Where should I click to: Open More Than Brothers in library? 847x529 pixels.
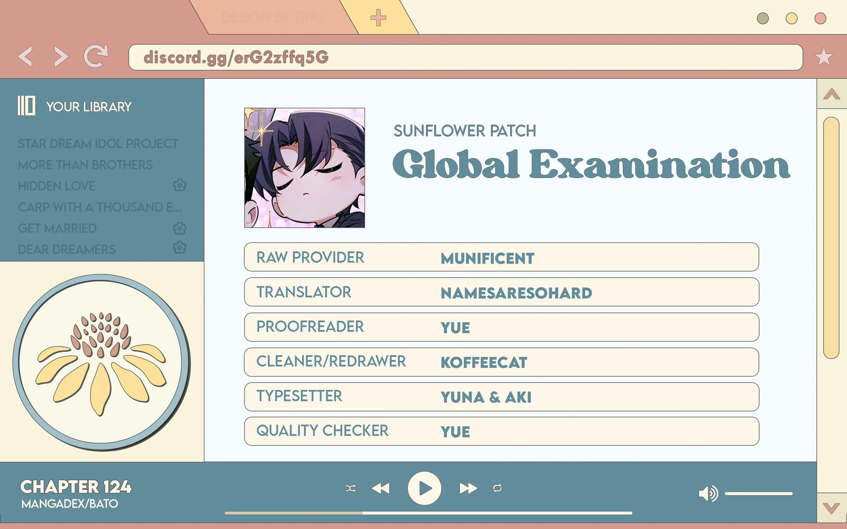(x=85, y=165)
